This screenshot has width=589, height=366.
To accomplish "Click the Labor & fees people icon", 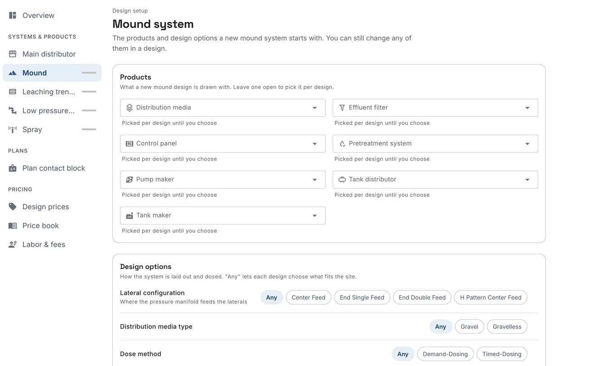I will point(13,244).
